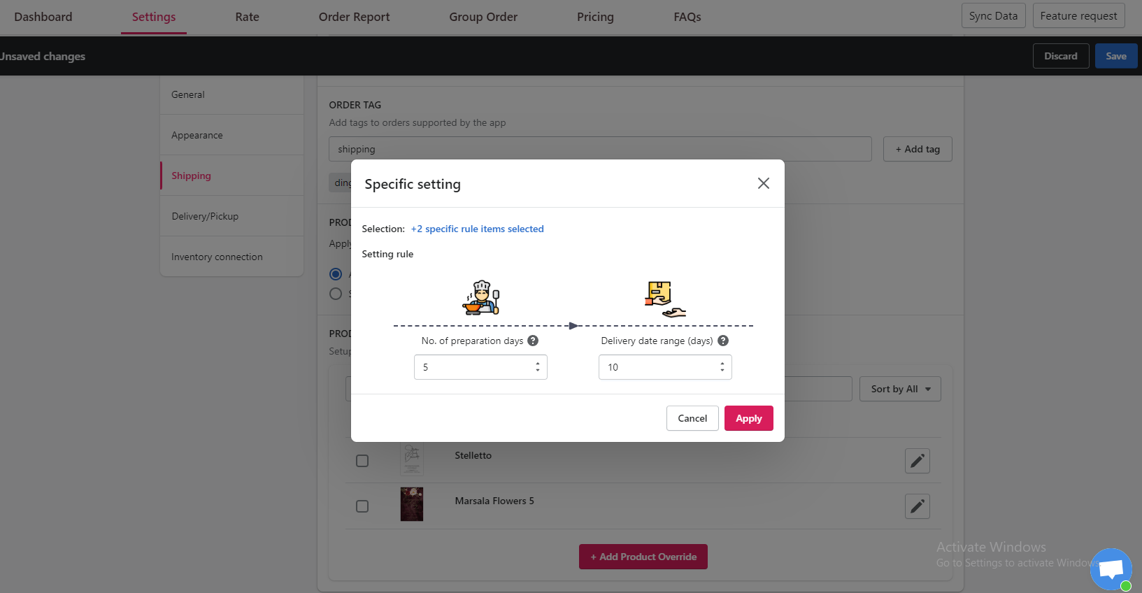Select the first product rule radio button
Screen dimensions: 1142x593
(x=336, y=274)
